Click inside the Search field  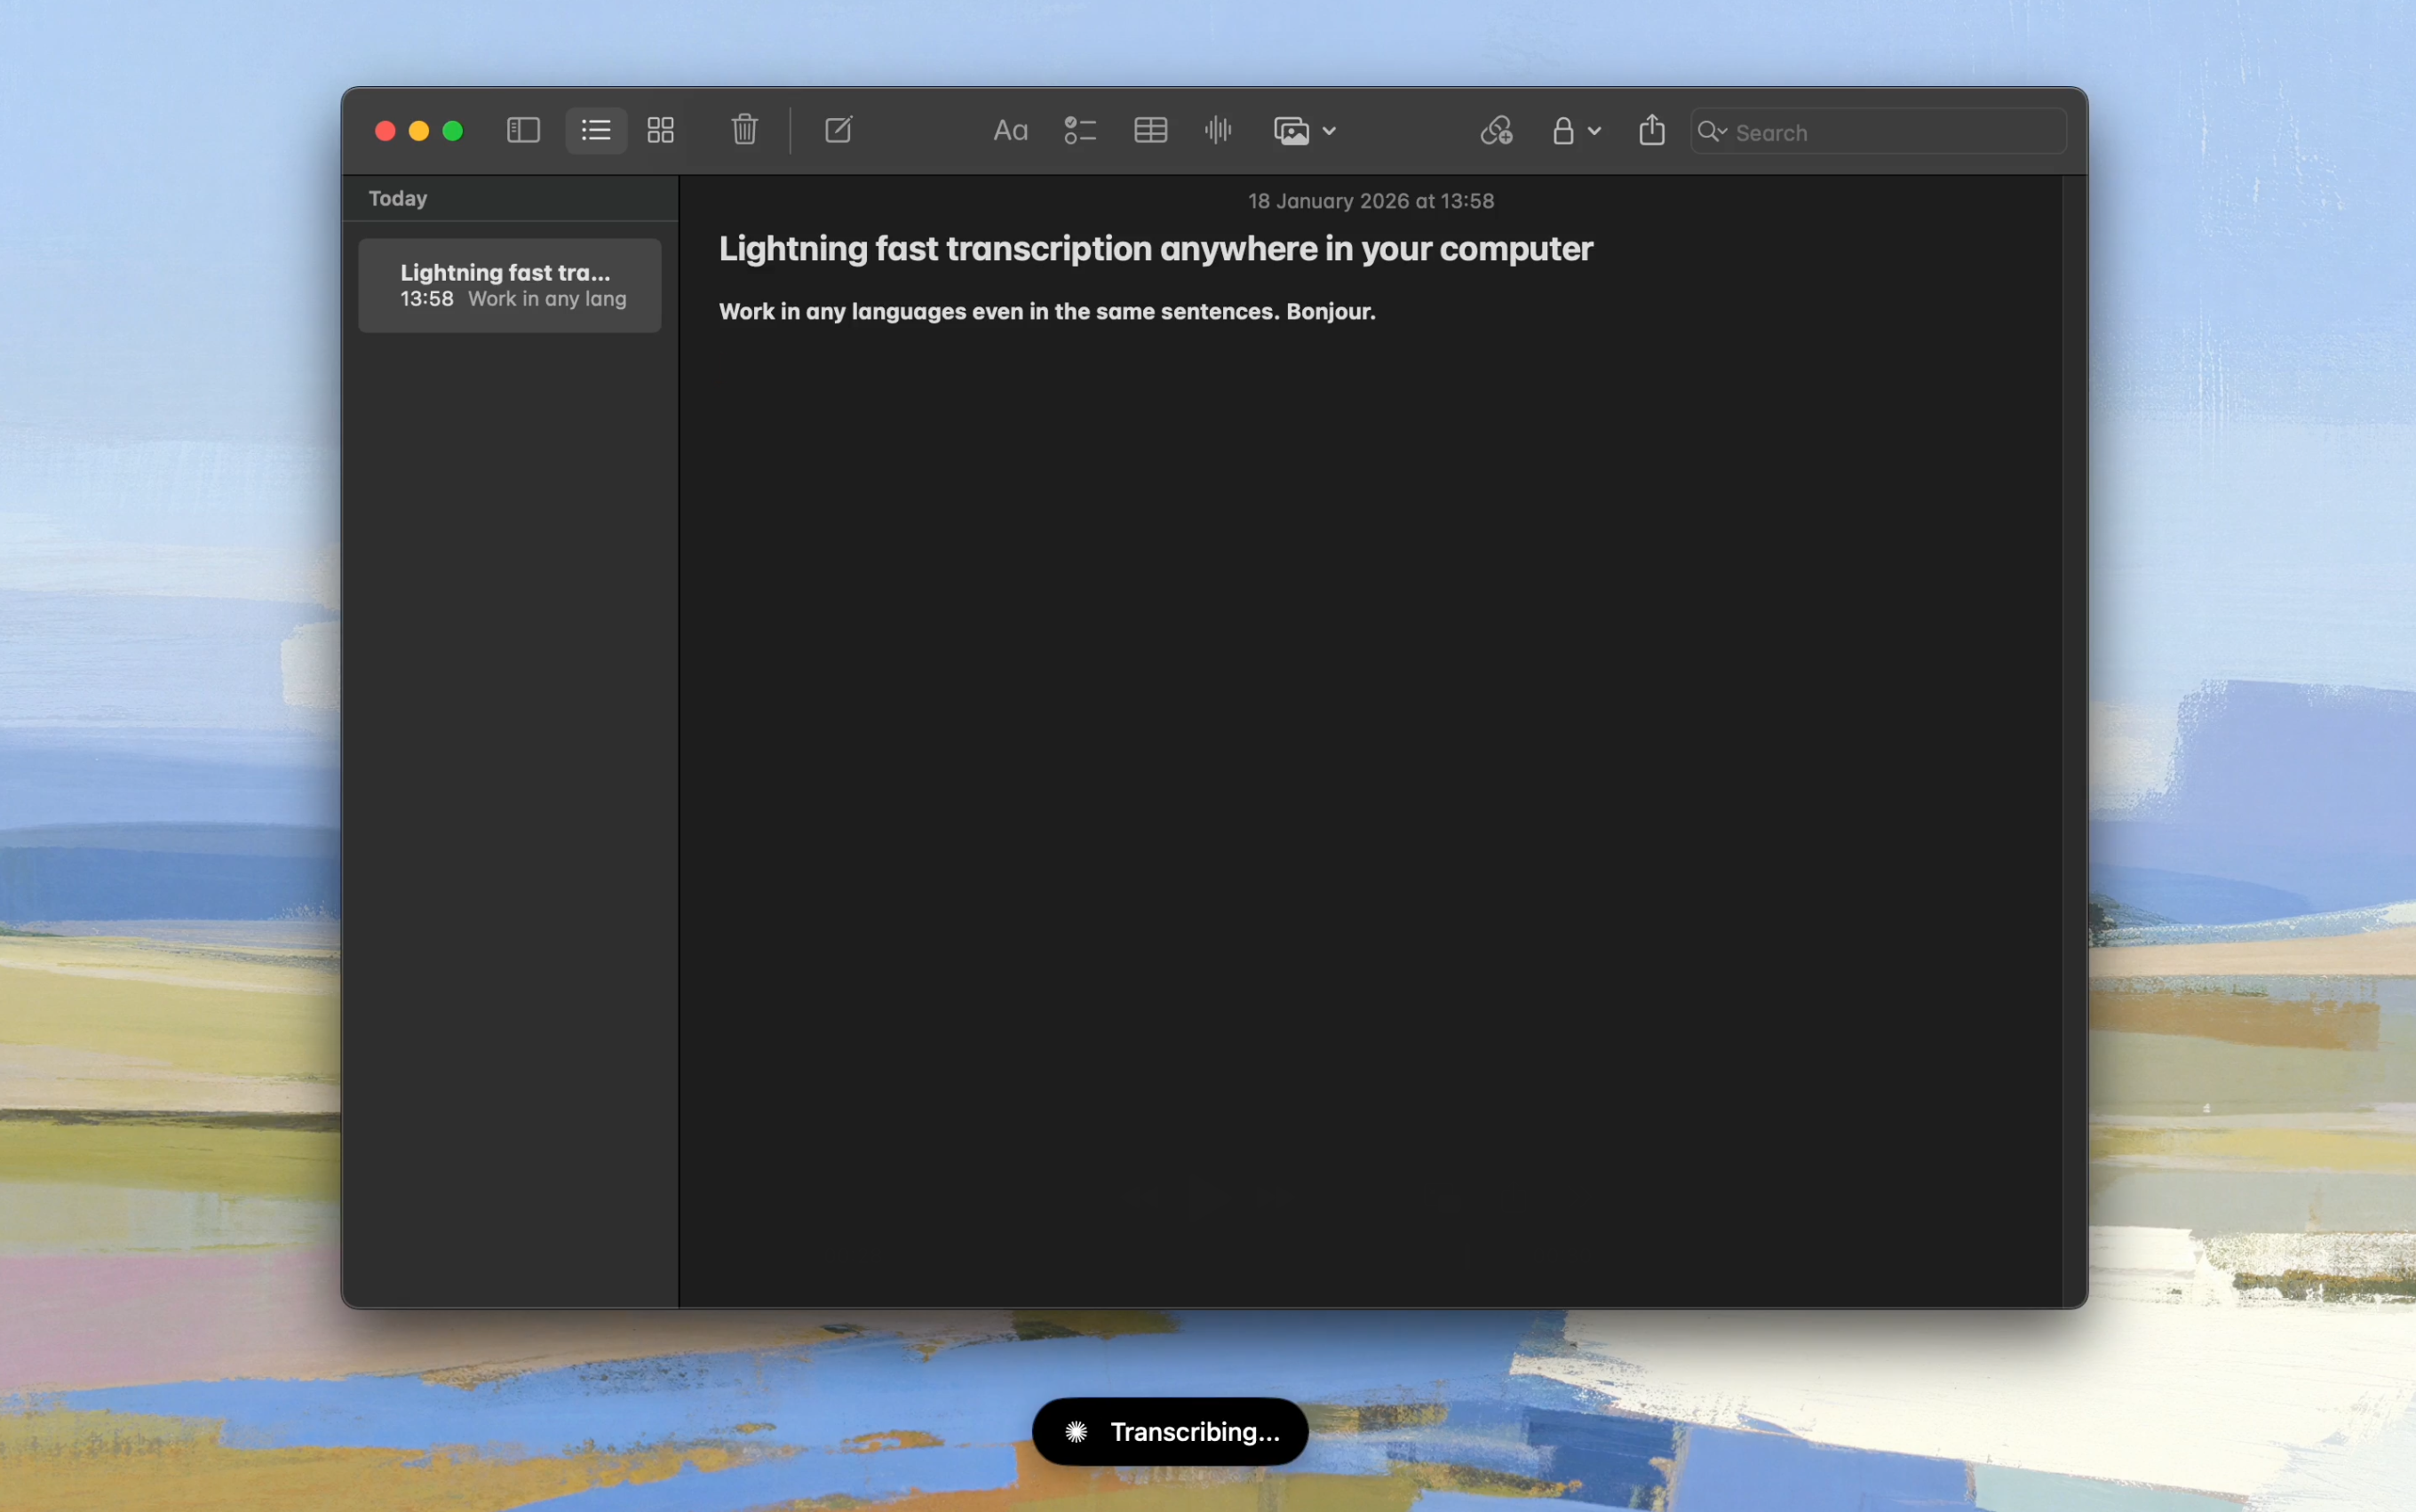pyautogui.click(x=1880, y=131)
